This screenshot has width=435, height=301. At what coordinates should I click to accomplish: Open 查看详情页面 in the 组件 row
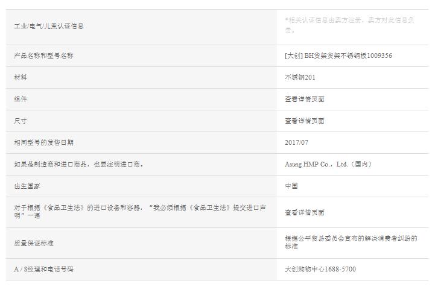pyautogui.click(x=304, y=99)
